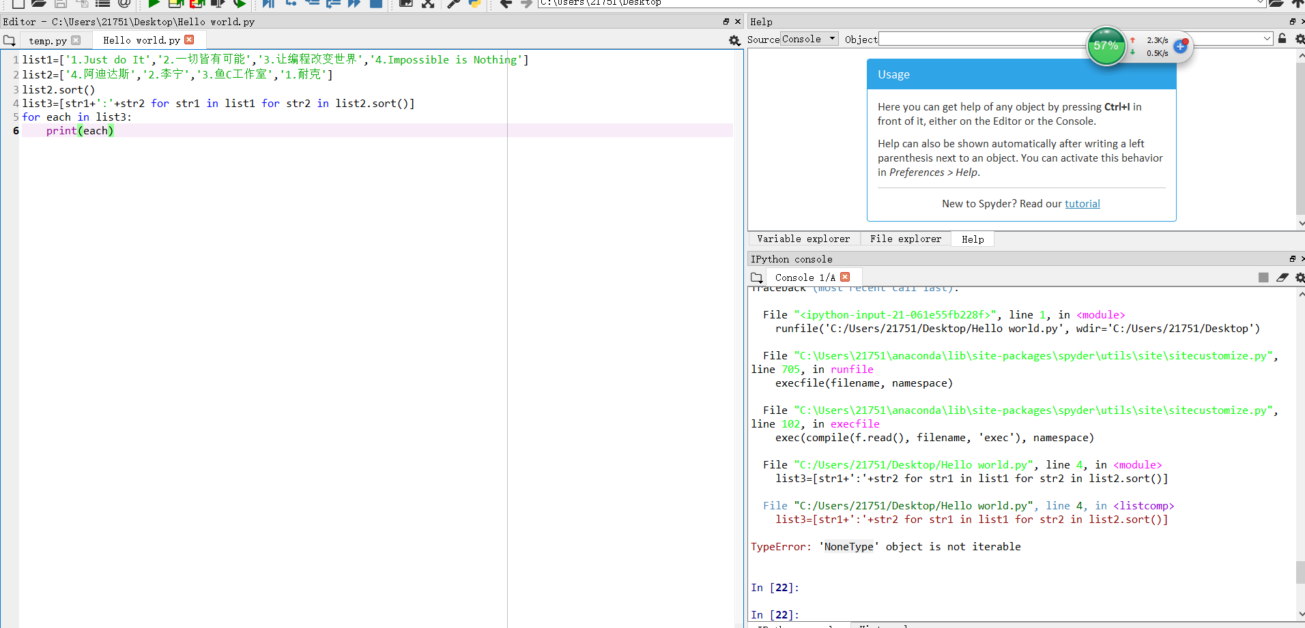The width and height of the screenshot is (1305, 628).
Task: Switch to the temp.py editor tab
Action: pyautogui.click(x=48, y=41)
